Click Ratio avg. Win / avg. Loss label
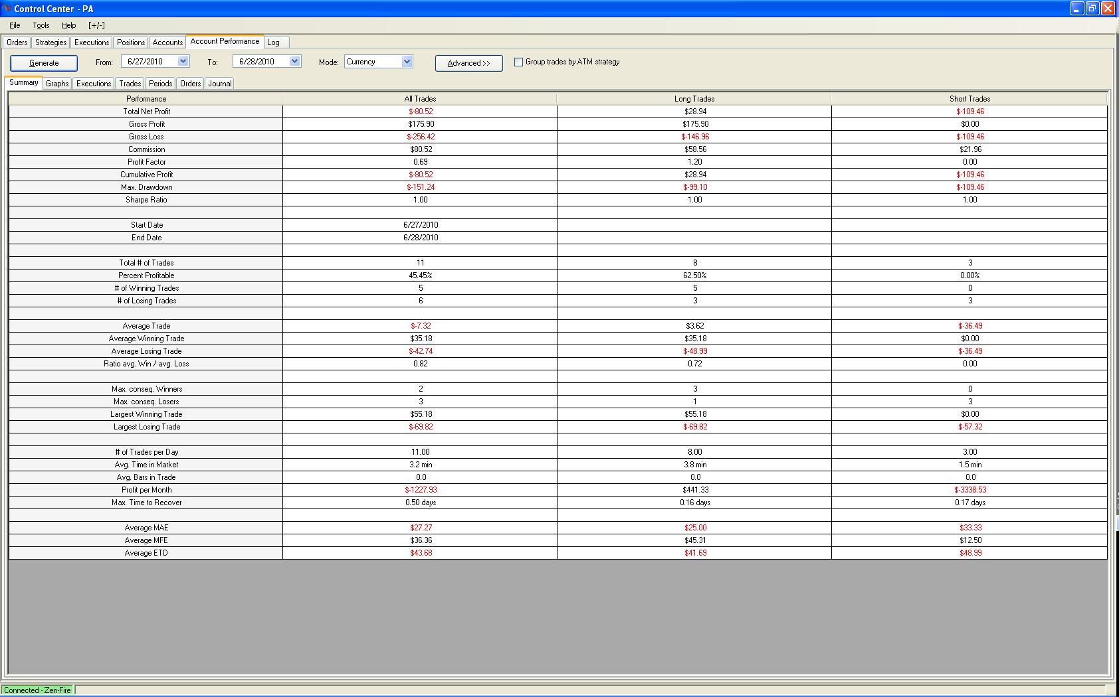 click(146, 364)
